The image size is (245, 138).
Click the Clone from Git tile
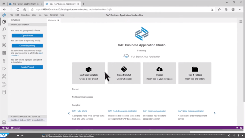coord(124,73)
